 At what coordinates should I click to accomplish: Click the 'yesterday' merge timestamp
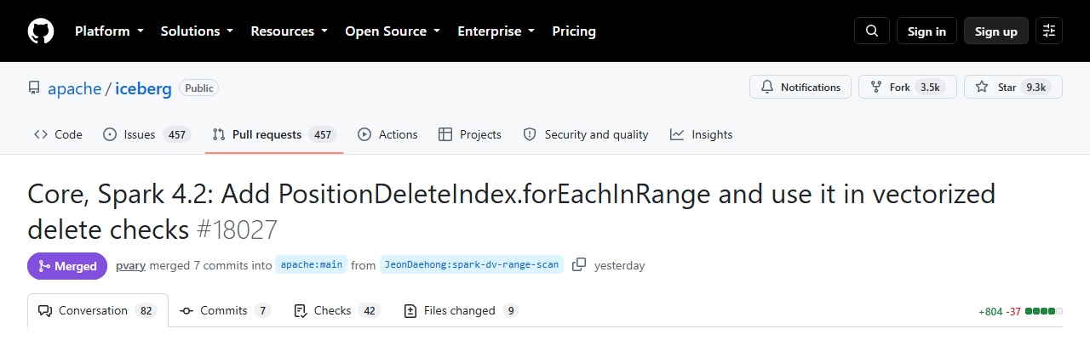619,265
